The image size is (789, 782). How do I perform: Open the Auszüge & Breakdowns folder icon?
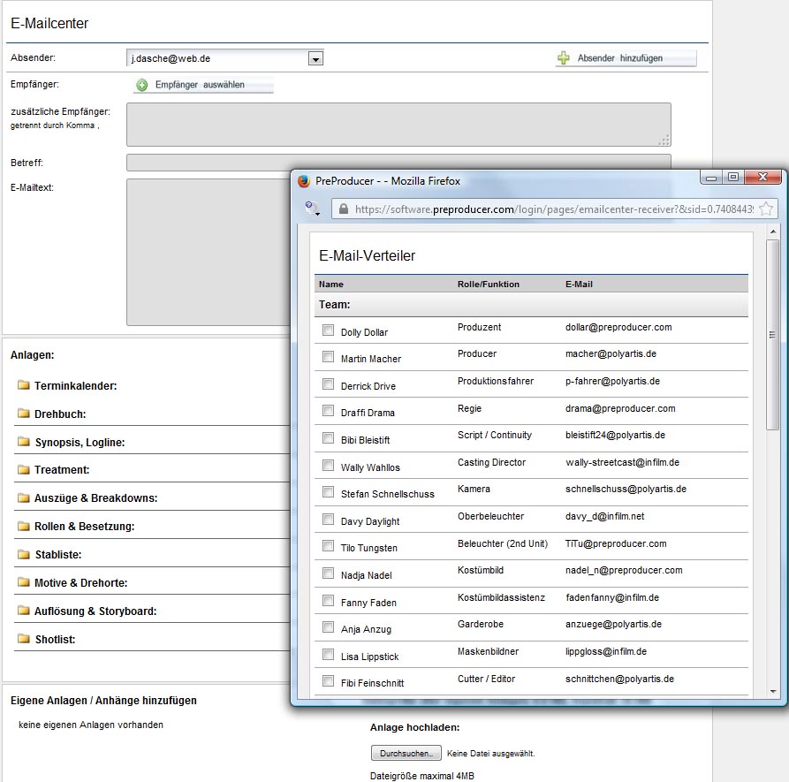[x=23, y=497]
